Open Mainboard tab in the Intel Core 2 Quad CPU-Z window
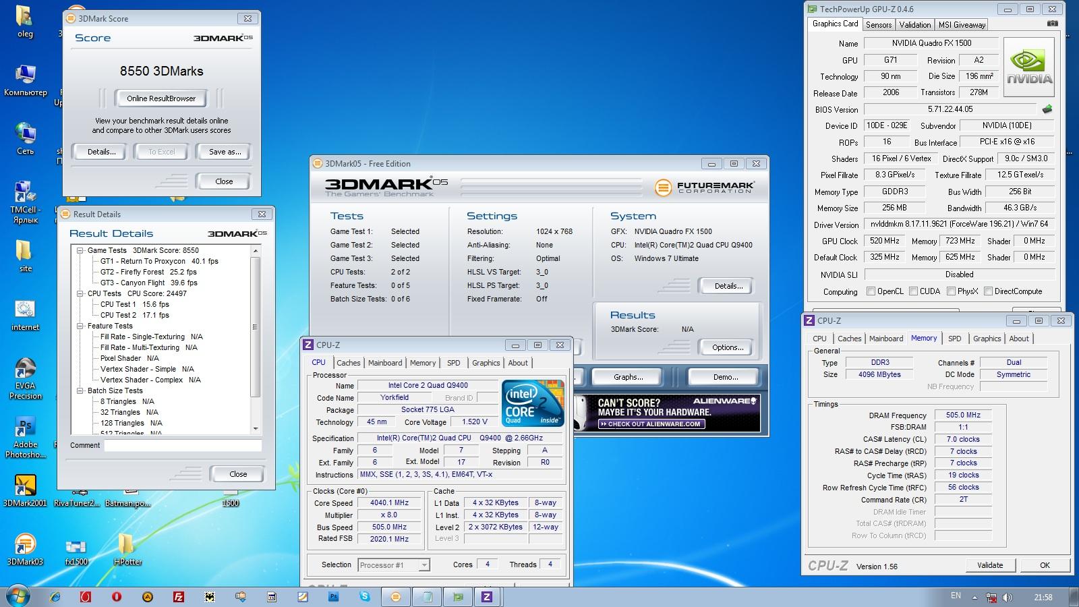This screenshot has height=607, width=1079. (385, 363)
